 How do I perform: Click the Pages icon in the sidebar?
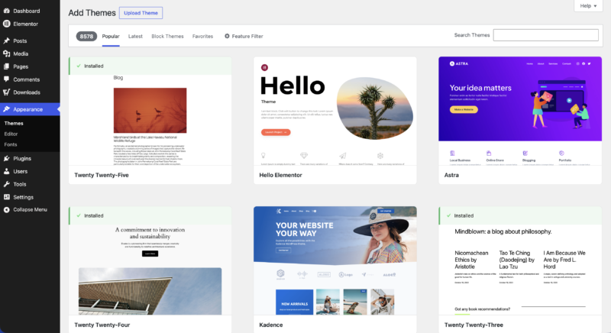tap(7, 66)
